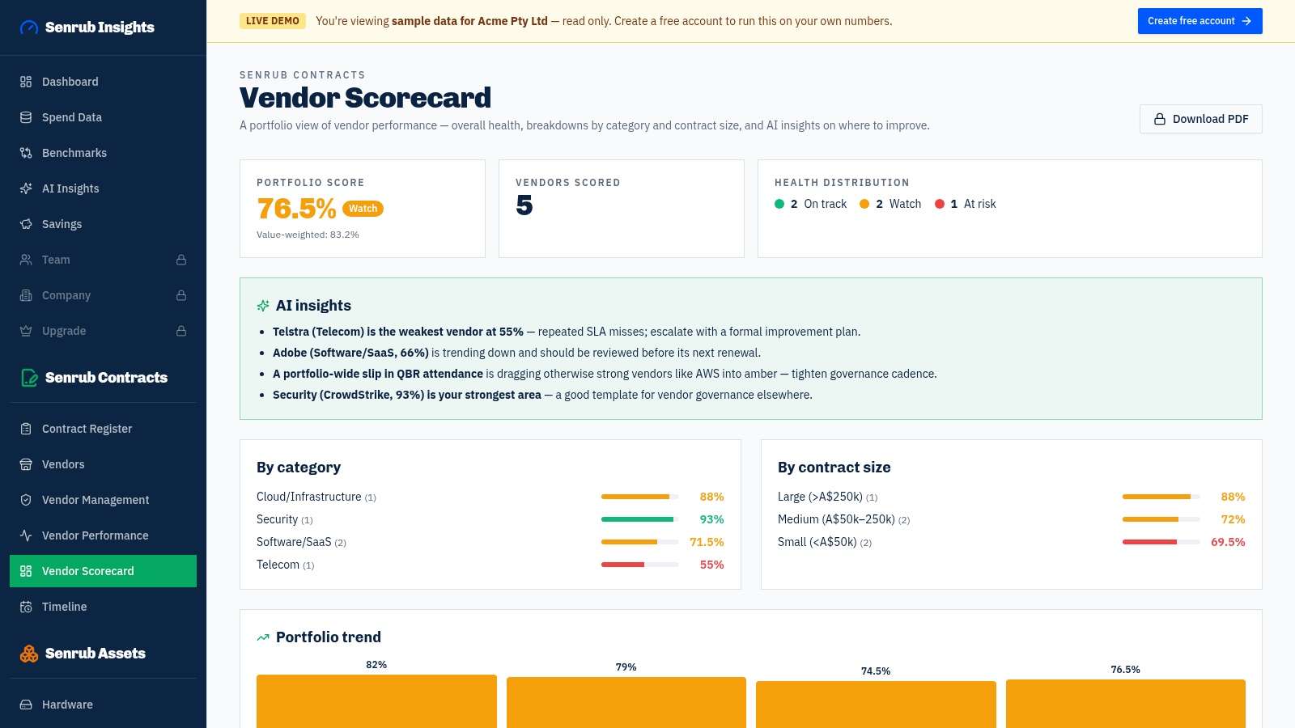The height and width of the screenshot is (728, 1295).
Task: Click the Vendor Management shield icon
Action: [26, 500]
